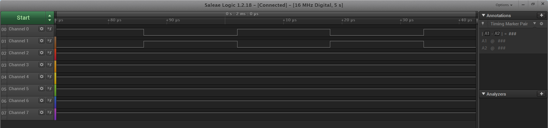The height and width of the screenshot is (128, 548).
Task: Open Timing Marker Pair gear settings
Action: [x=541, y=24]
